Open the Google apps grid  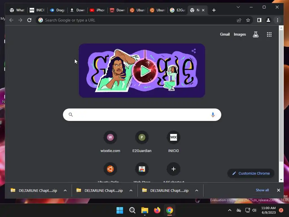(x=269, y=34)
